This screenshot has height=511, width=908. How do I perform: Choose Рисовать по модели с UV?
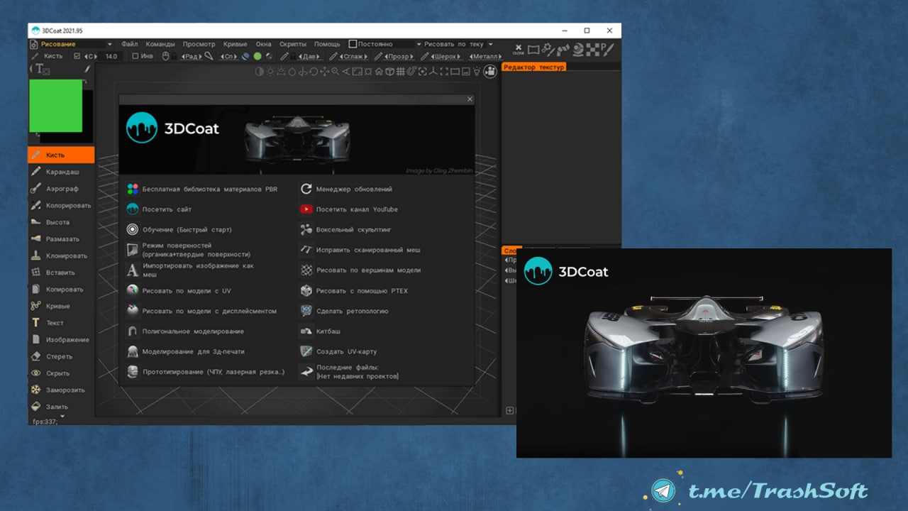(x=179, y=291)
